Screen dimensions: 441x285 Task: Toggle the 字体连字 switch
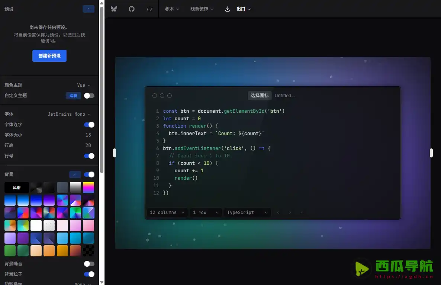89,125
